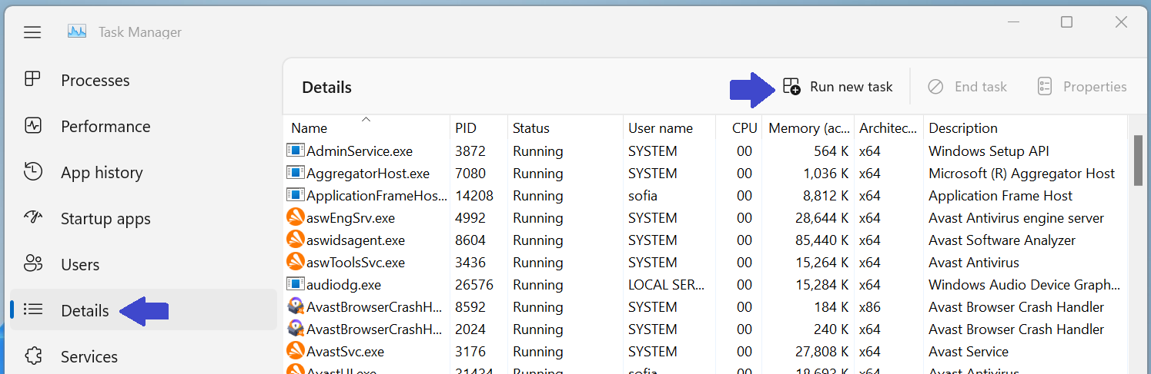
Task: Open Properties for the selected process
Action: click(1081, 87)
